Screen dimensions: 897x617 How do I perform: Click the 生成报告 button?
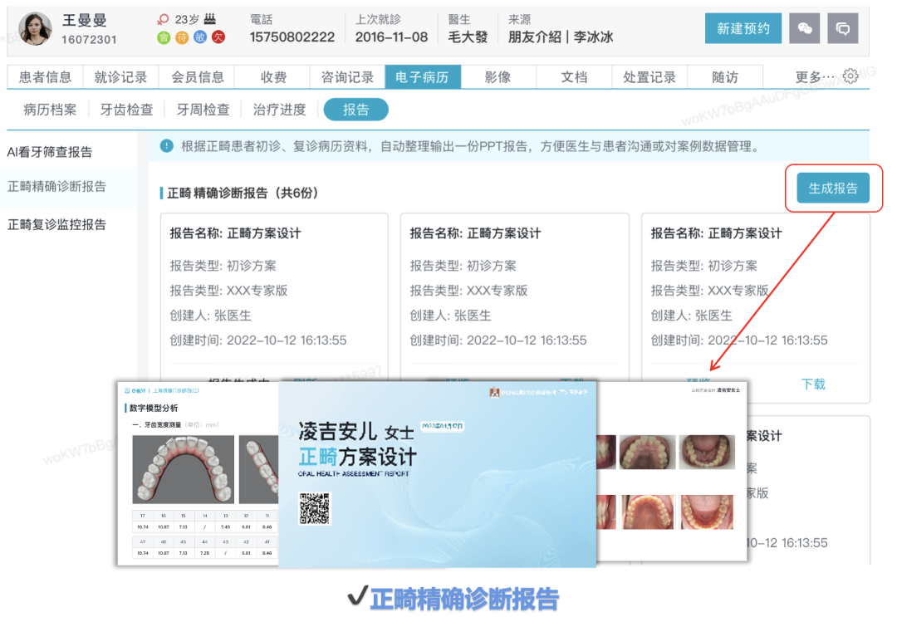point(833,189)
